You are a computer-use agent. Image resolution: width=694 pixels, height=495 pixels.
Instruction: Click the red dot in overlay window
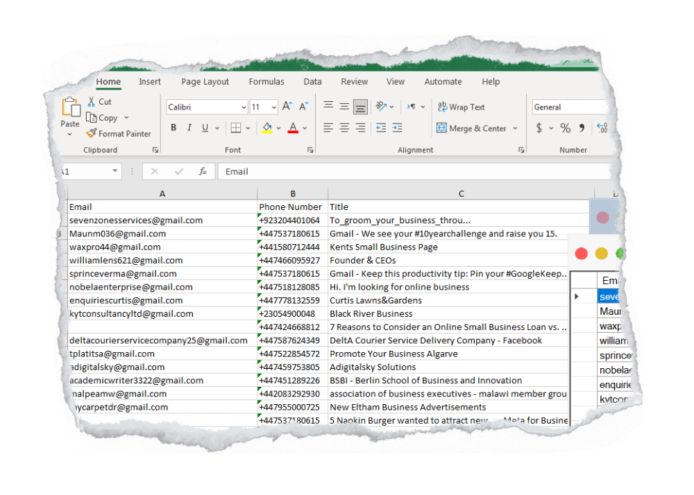pos(581,254)
